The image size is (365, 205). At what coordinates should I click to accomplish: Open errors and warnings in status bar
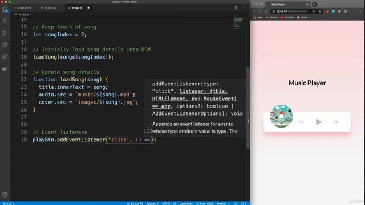pyautogui.click(x=9, y=203)
